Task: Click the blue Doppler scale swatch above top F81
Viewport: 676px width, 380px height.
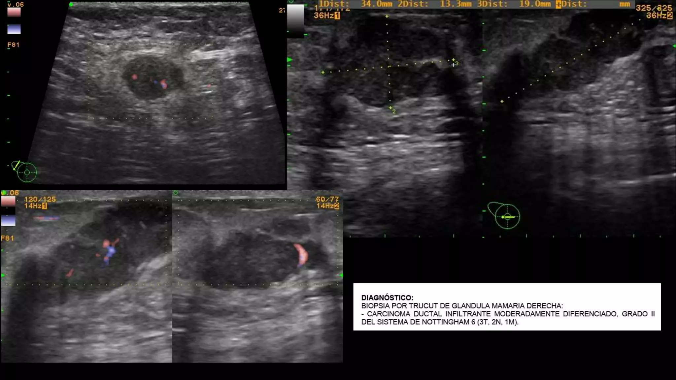Action: tap(14, 29)
